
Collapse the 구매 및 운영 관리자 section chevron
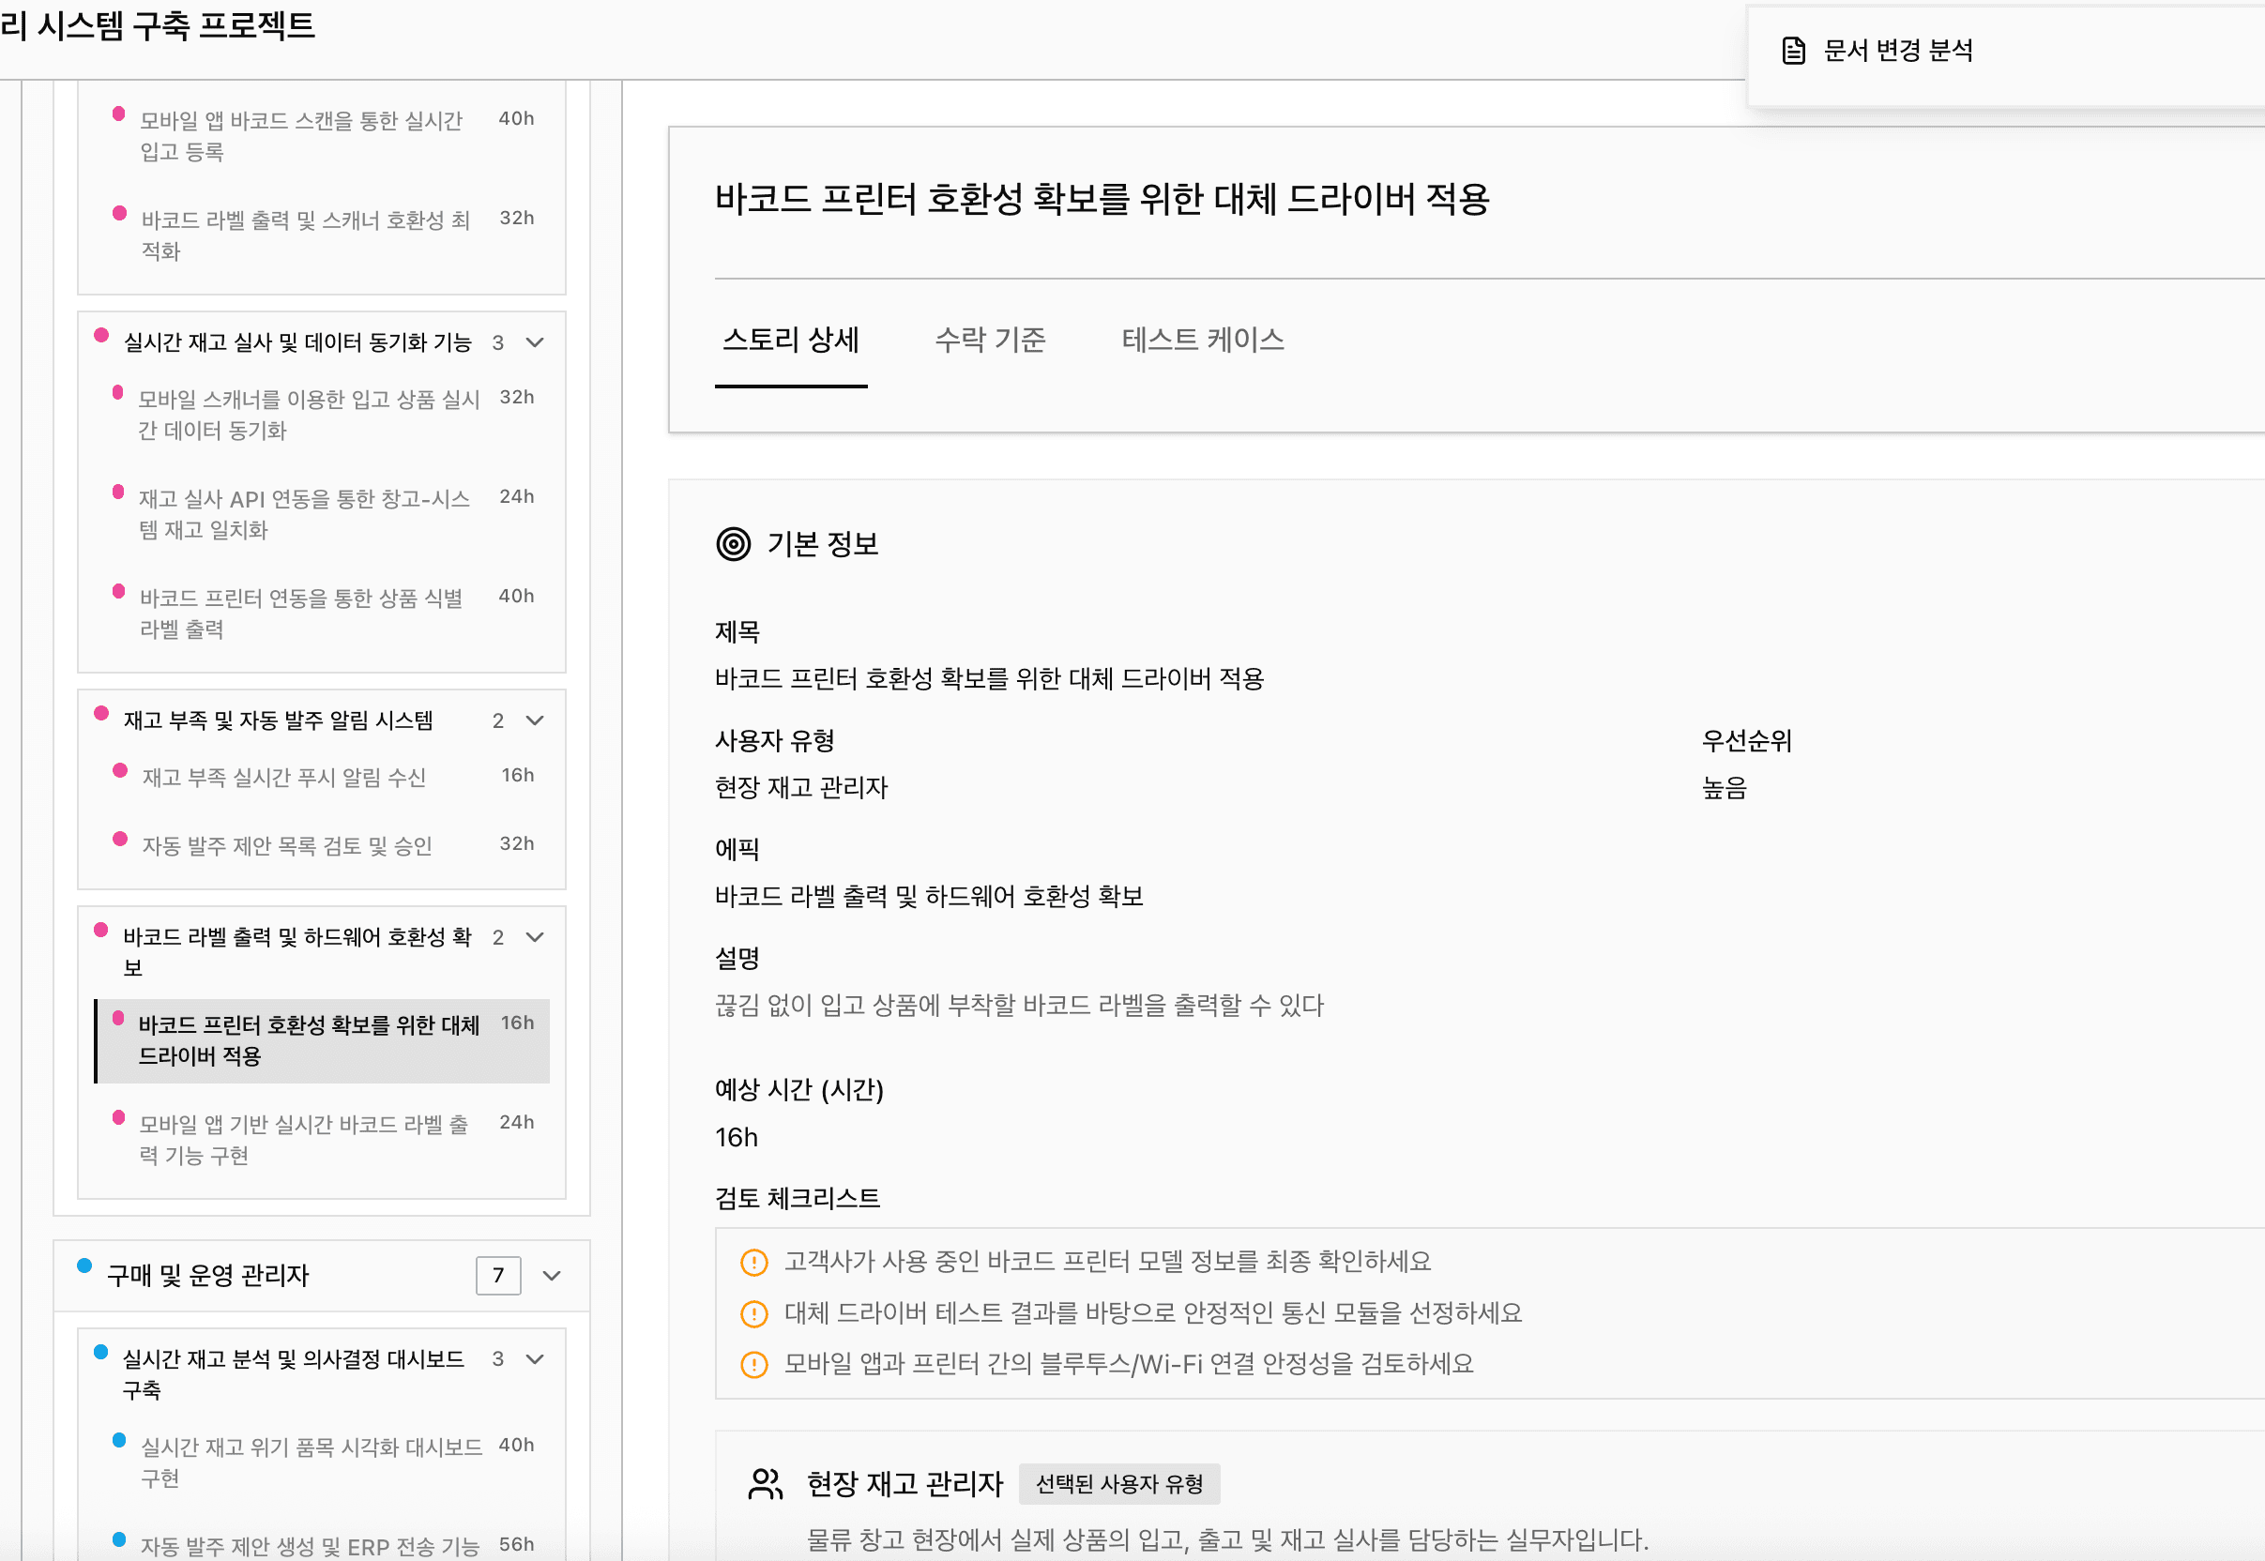point(552,1276)
